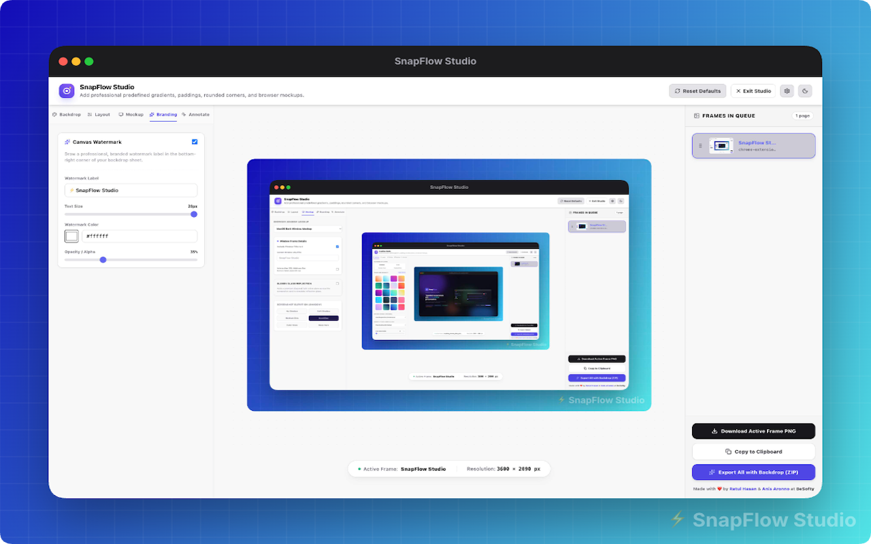Screen dimensions: 871x544
Task: Click the Watermark Label input field
Action: [x=131, y=190]
